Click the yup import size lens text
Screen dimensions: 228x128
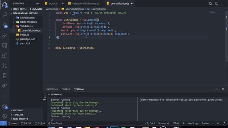click(x=111, y=13)
